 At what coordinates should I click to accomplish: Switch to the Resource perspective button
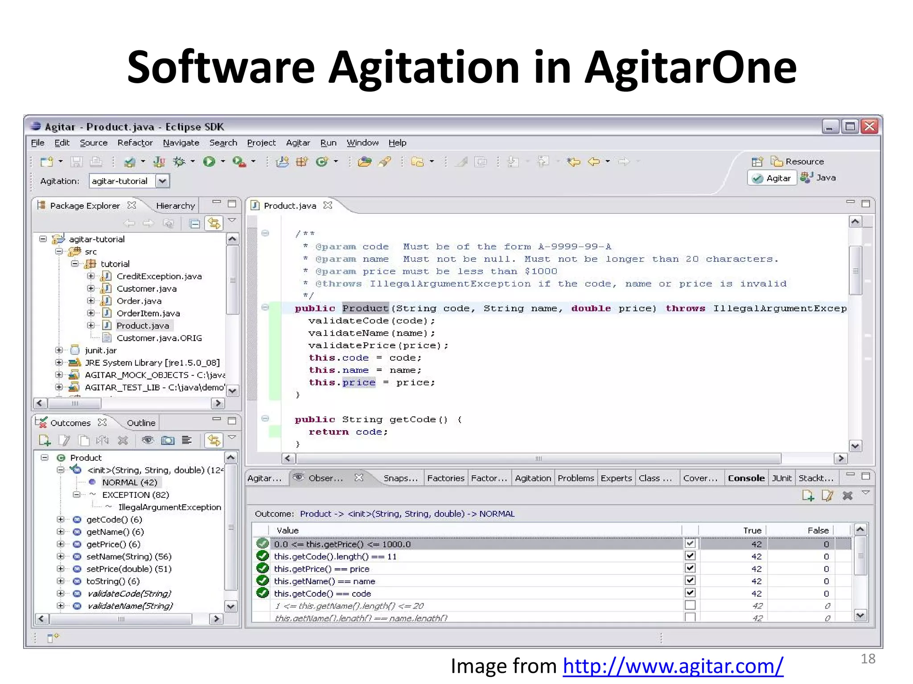point(798,162)
